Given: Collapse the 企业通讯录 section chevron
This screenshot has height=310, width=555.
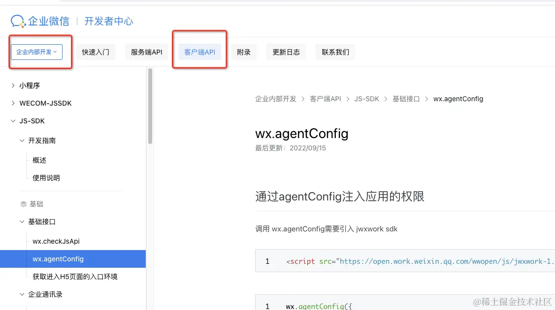Looking at the screenshot, I should (x=22, y=294).
